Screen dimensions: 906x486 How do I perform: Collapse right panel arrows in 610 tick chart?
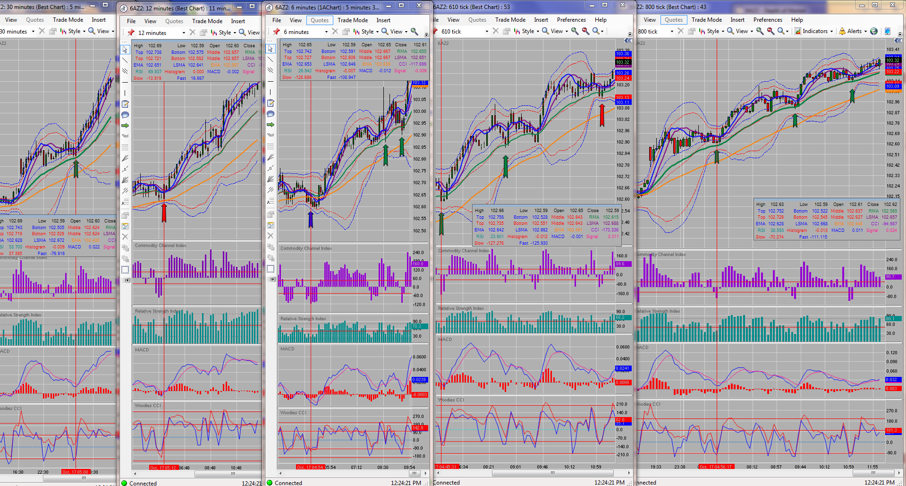629,41
